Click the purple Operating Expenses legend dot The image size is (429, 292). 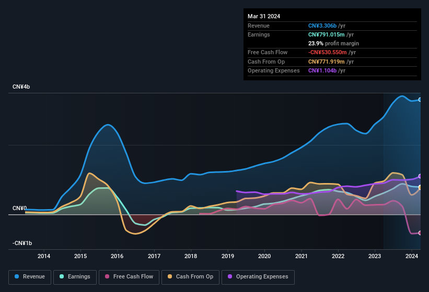(x=230, y=277)
